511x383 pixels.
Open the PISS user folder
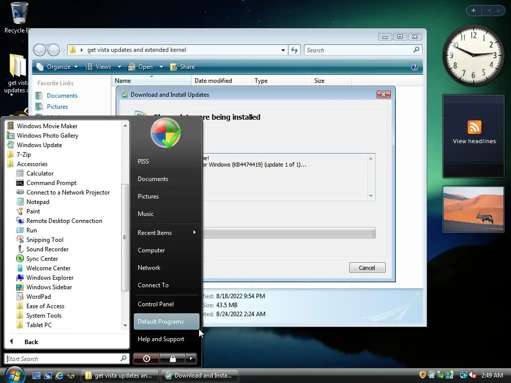coord(143,161)
